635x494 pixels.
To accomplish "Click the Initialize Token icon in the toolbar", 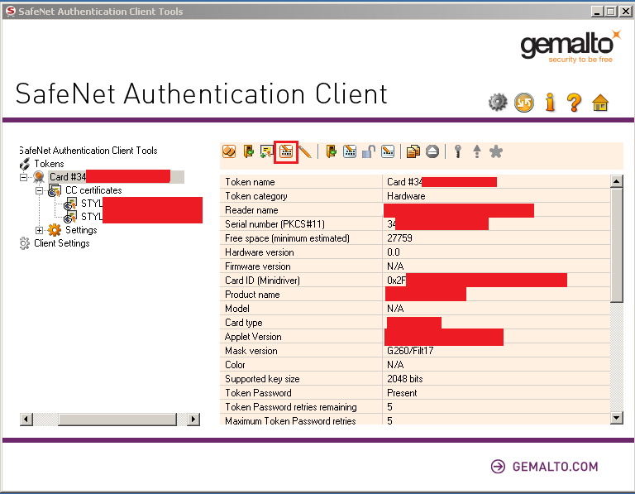I will point(229,151).
